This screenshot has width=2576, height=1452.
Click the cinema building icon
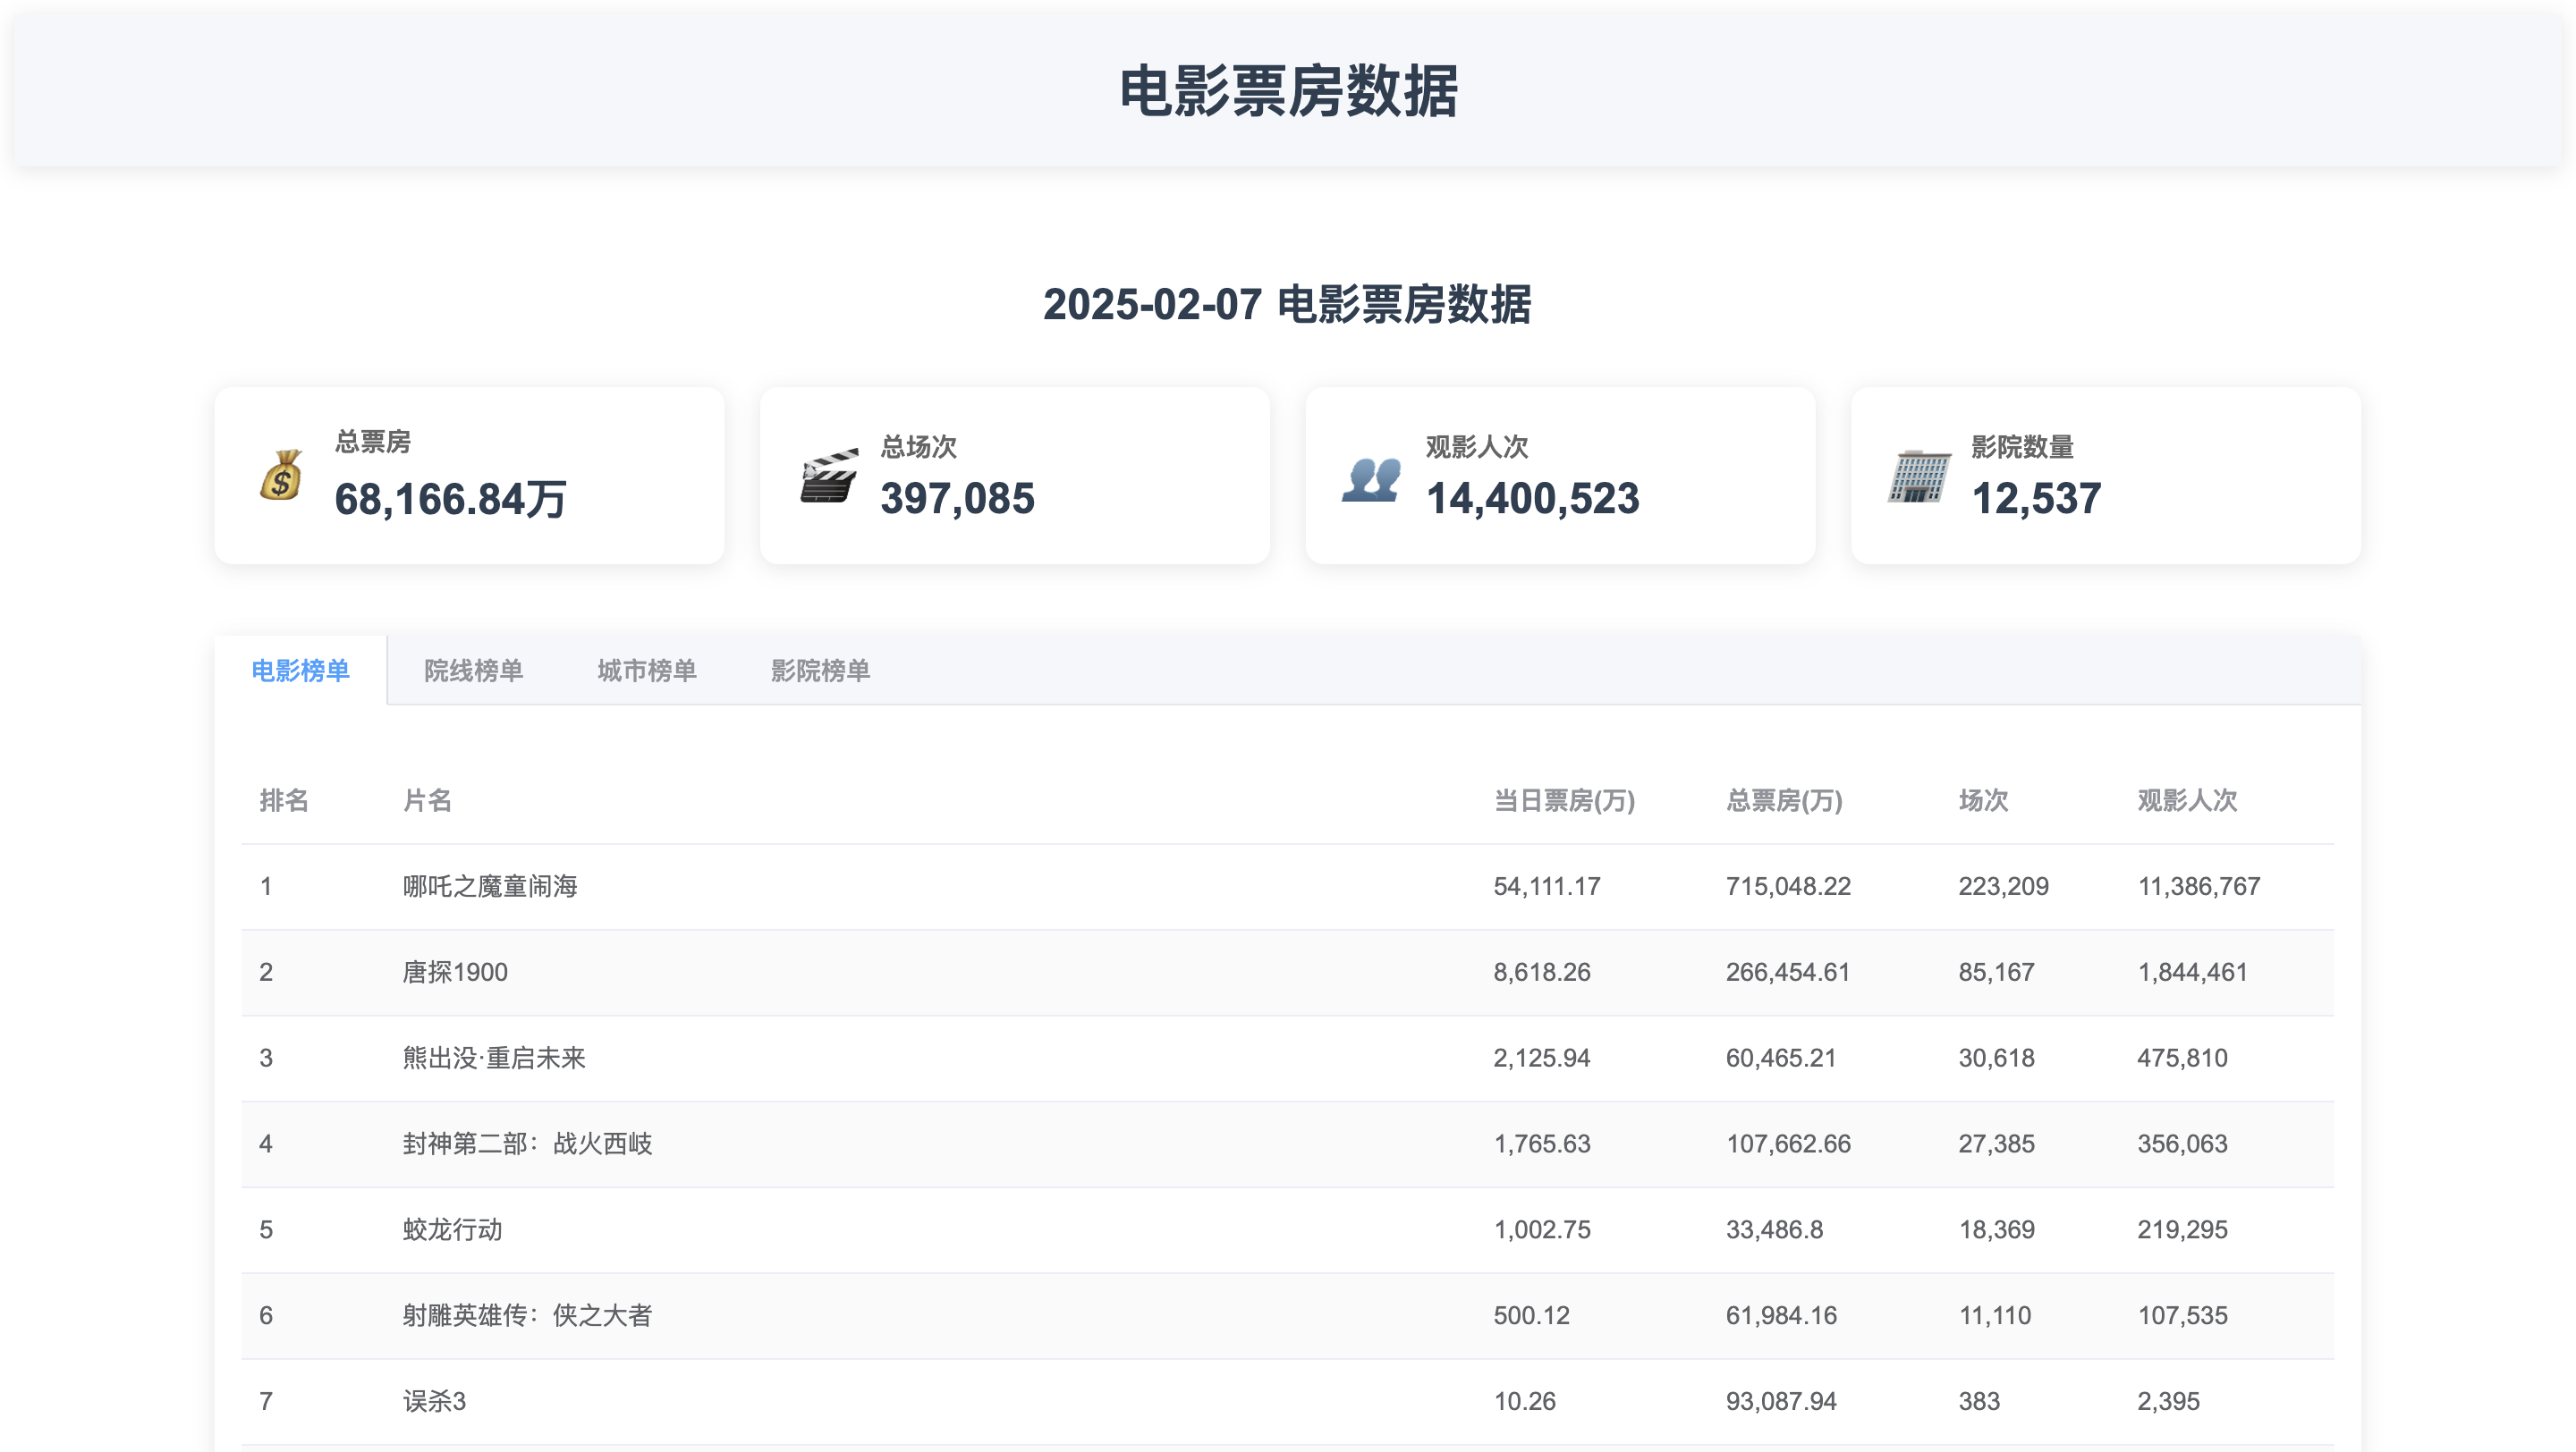(1918, 476)
